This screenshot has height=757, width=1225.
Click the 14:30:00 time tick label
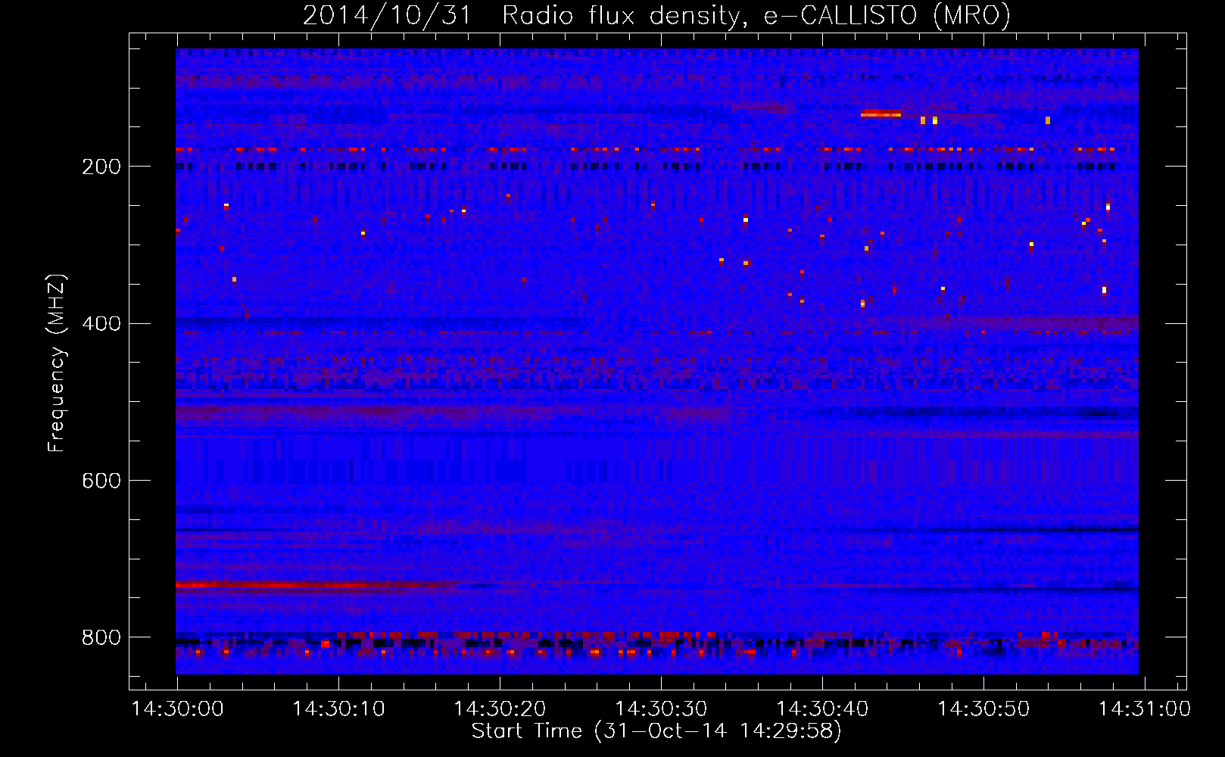[178, 709]
